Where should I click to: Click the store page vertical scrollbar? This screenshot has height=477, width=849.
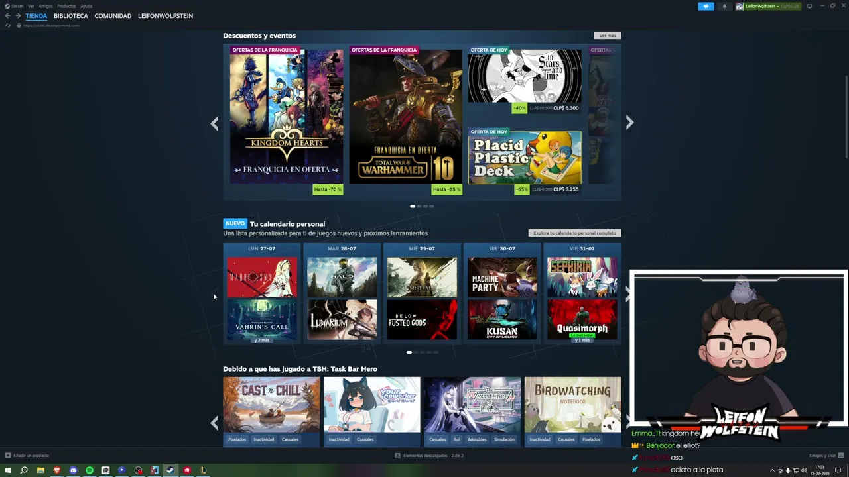click(x=846, y=116)
